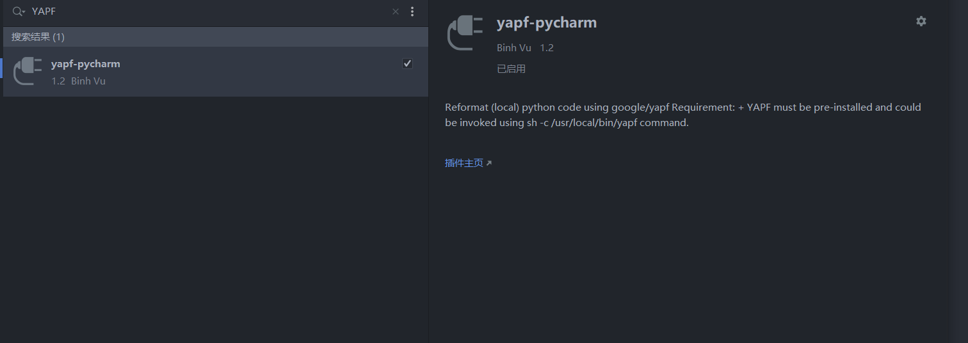
Task: Clear the YAPF search text
Action: click(396, 12)
